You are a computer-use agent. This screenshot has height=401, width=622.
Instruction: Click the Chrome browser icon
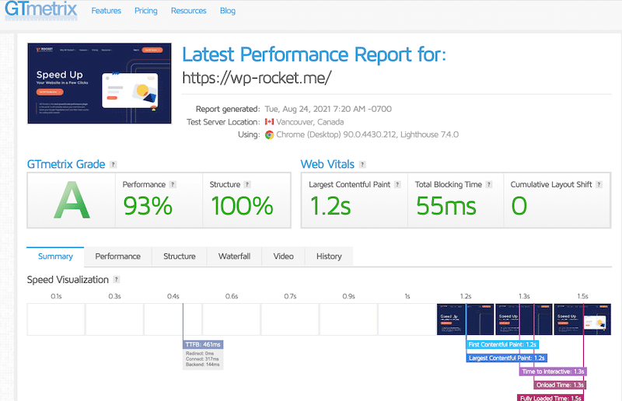pyautogui.click(x=269, y=135)
